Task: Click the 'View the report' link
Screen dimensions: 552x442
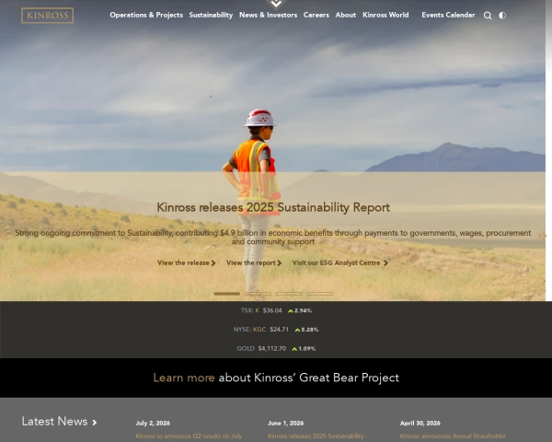Action: pyautogui.click(x=254, y=263)
